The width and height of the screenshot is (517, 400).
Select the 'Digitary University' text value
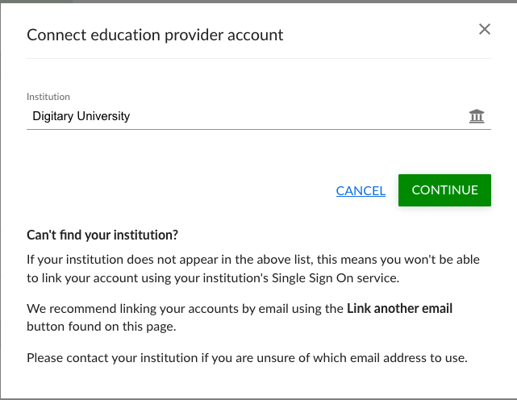[81, 116]
